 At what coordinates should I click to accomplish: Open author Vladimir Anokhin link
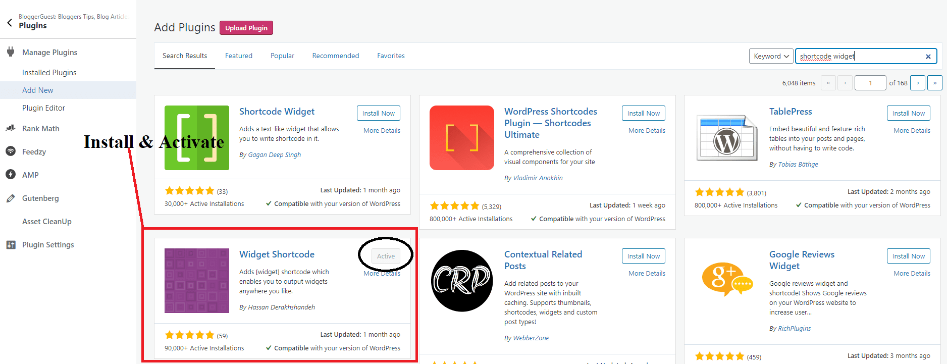538,178
